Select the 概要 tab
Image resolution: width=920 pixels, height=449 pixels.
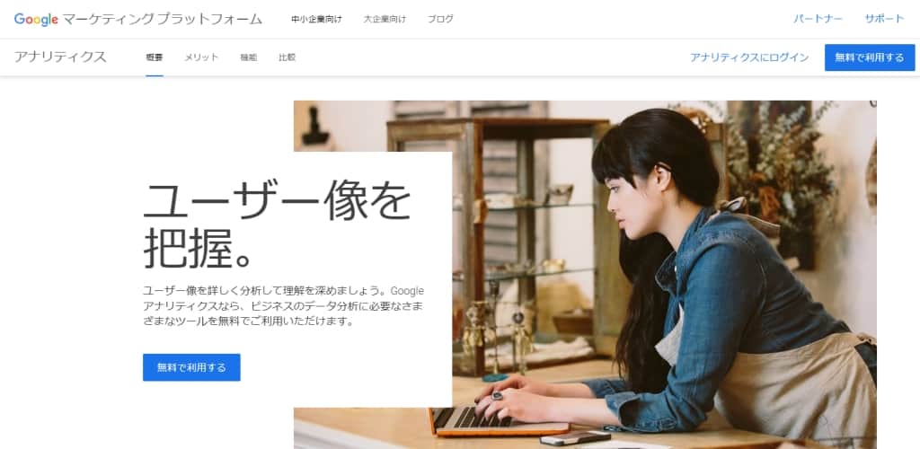(x=155, y=57)
